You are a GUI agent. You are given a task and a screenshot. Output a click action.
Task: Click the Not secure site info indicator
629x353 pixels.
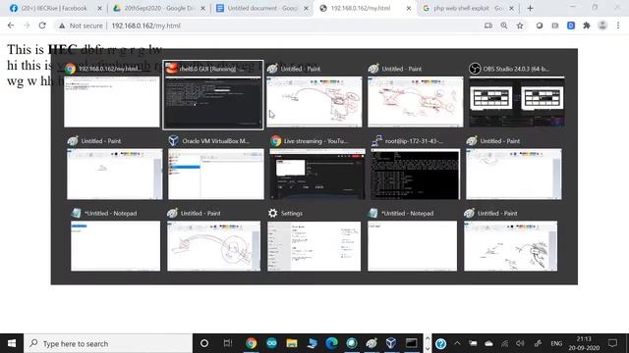[81, 25]
